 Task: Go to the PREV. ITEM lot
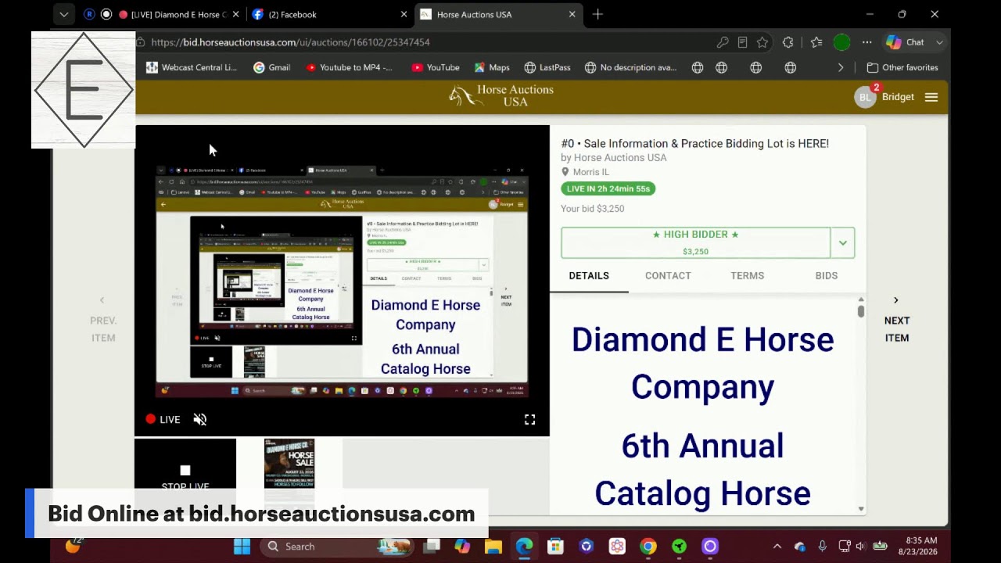[x=102, y=321]
